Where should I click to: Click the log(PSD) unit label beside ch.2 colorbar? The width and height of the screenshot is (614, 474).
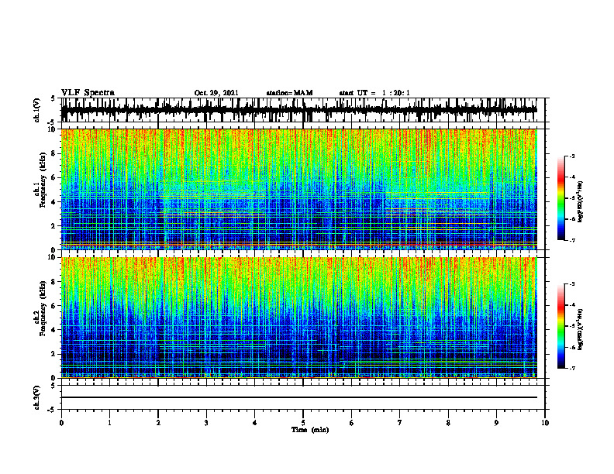click(581, 330)
